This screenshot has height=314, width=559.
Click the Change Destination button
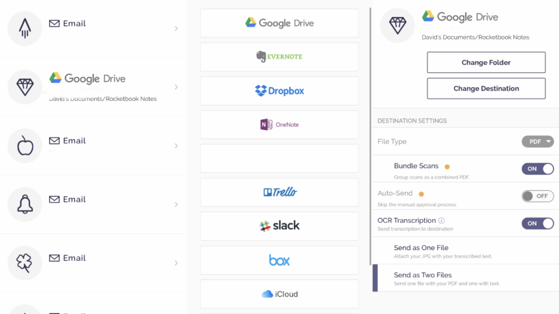click(486, 89)
